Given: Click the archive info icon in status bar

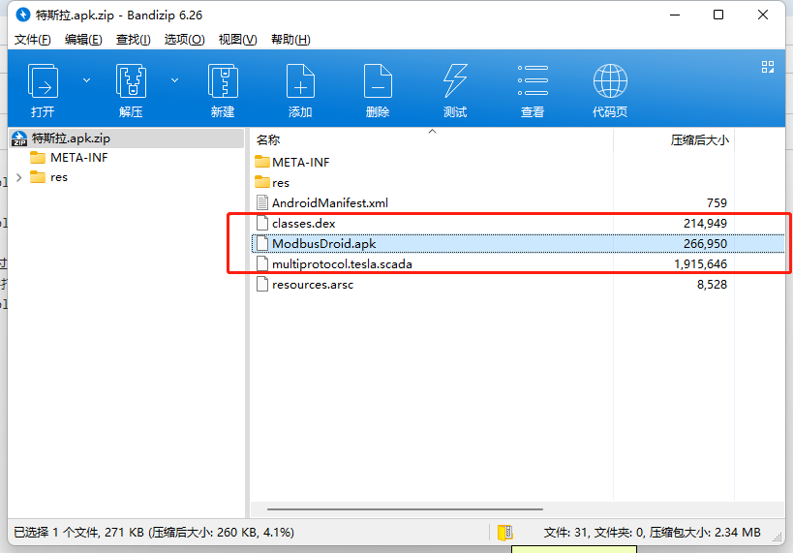Looking at the screenshot, I should pos(504,533).
